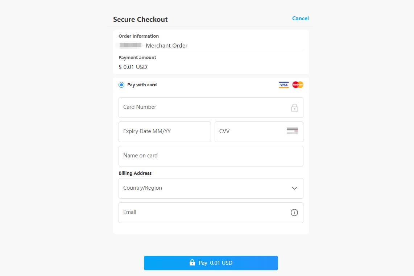Click the CVV card hint icon

[x=292, y=131]
